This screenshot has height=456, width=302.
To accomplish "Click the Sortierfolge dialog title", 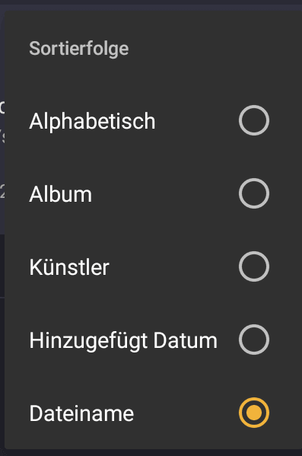I will [79, 49].
